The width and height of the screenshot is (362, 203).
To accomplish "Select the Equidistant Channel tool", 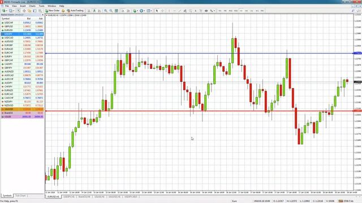I will (185, 11).
